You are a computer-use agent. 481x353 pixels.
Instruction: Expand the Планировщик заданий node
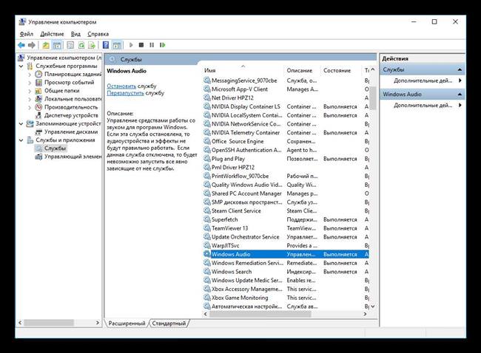(x=30, y=75)
